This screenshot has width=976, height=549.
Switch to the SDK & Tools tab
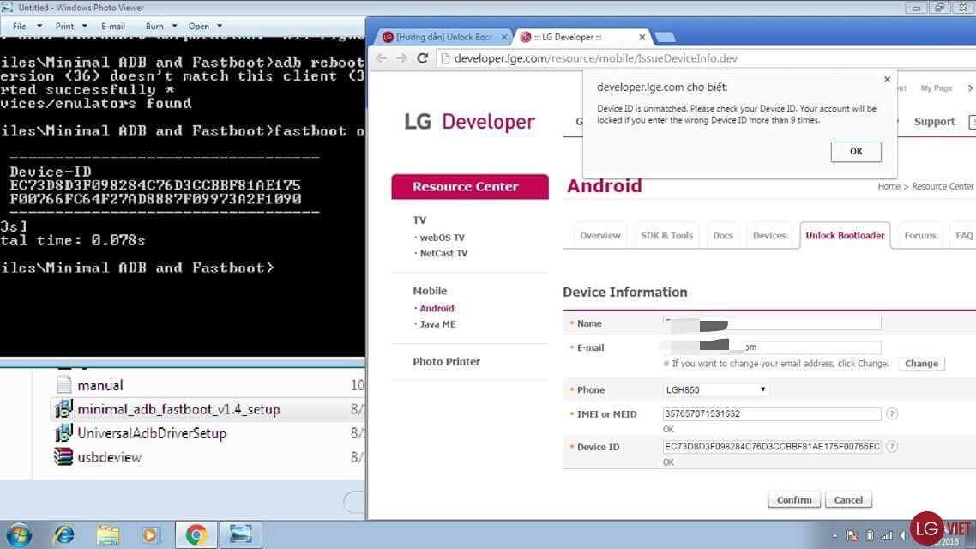click(x=666, y=236)
